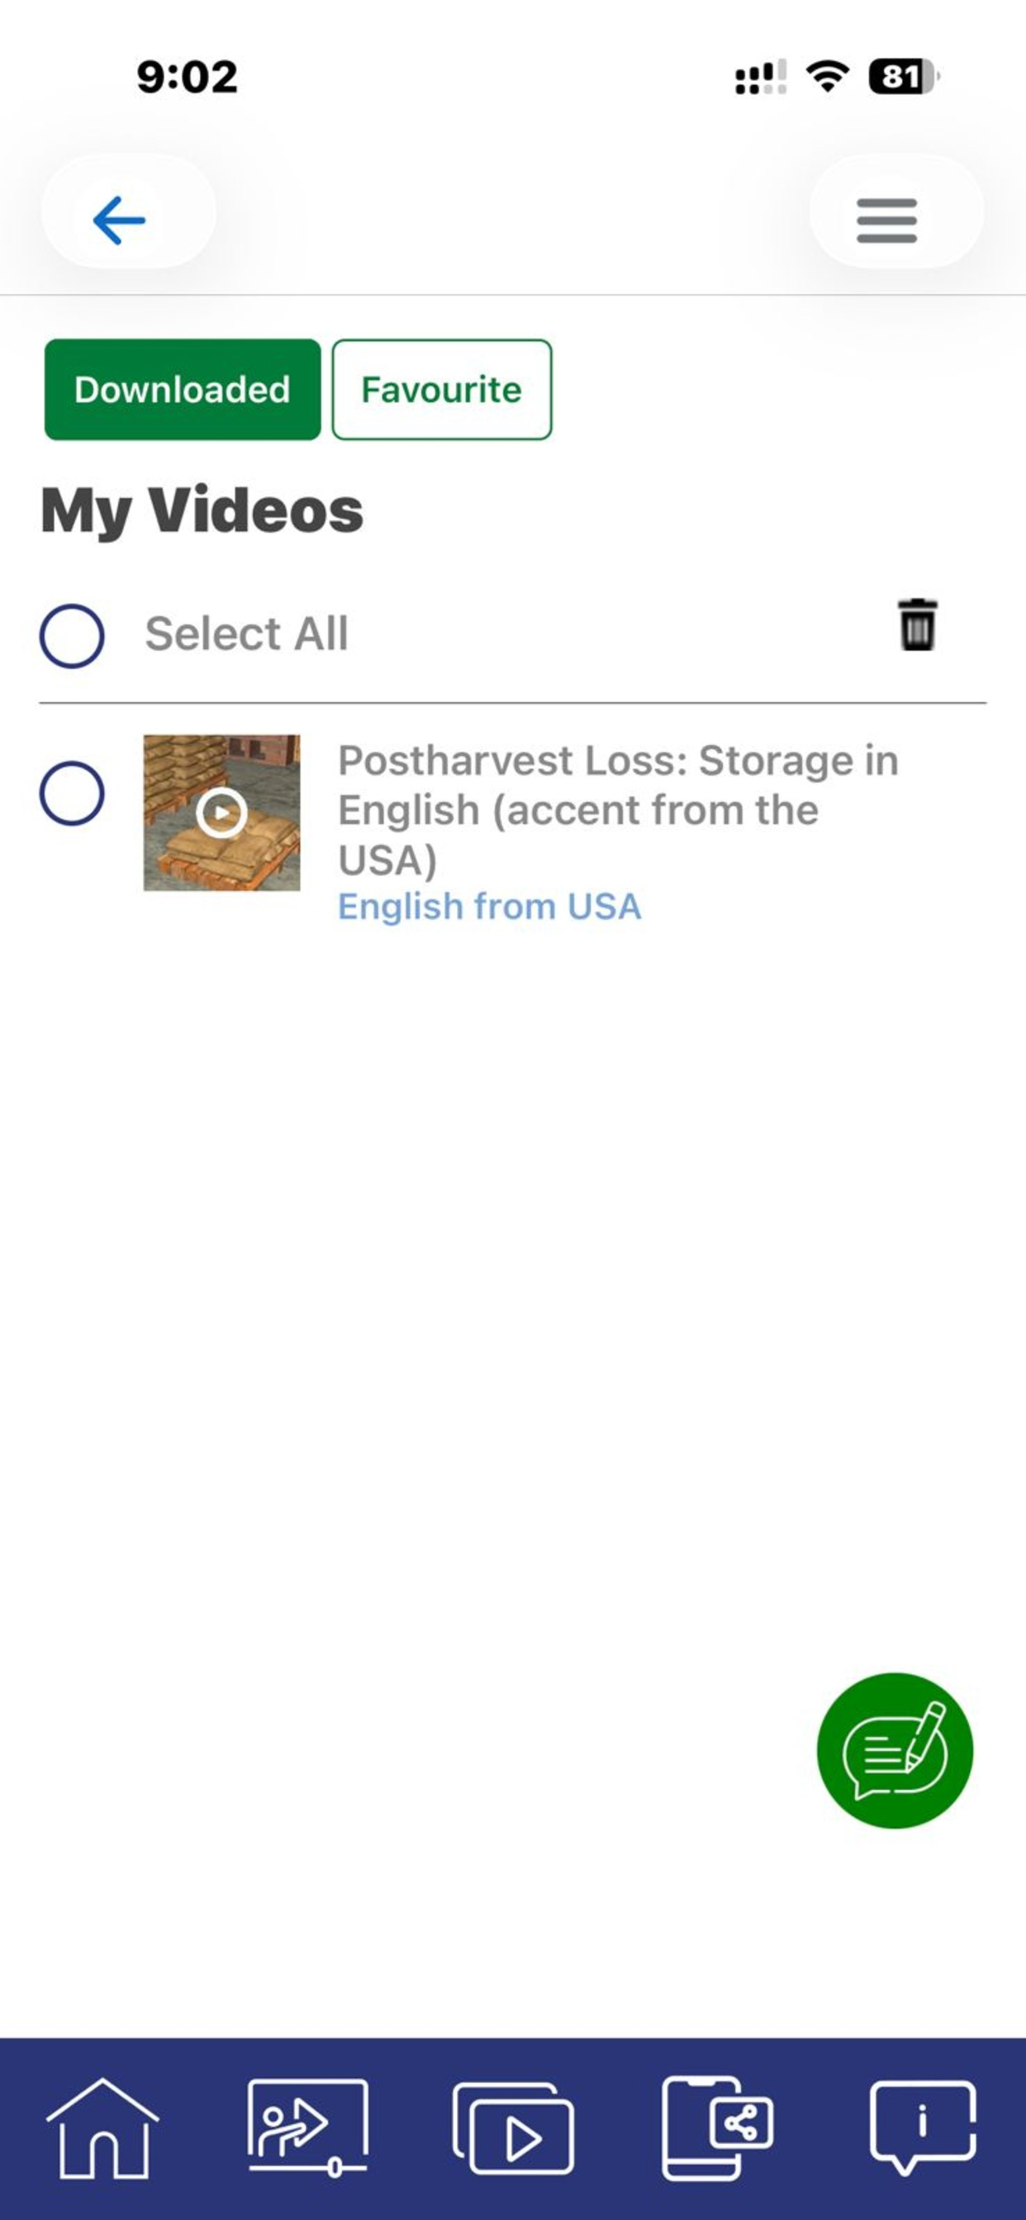Screen dimensions: 1026x2220
Task: Open the training presentation icon
Action: pos(308,2127)
